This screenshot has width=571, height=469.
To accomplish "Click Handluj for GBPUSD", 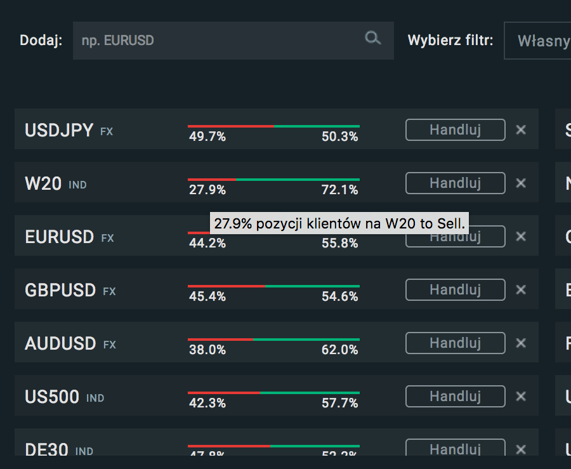I will [x=455, y=289].
